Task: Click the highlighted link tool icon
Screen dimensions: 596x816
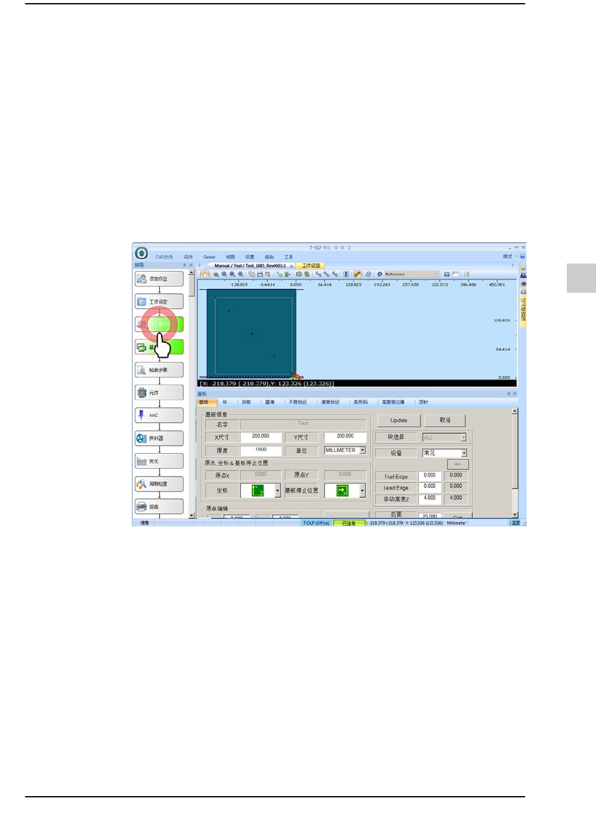Action: (357, 274)
